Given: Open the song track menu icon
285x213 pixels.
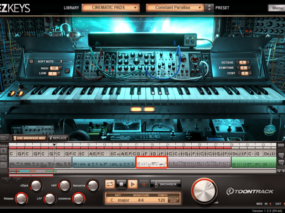Looking at the screenshot, I should (5, 138).
